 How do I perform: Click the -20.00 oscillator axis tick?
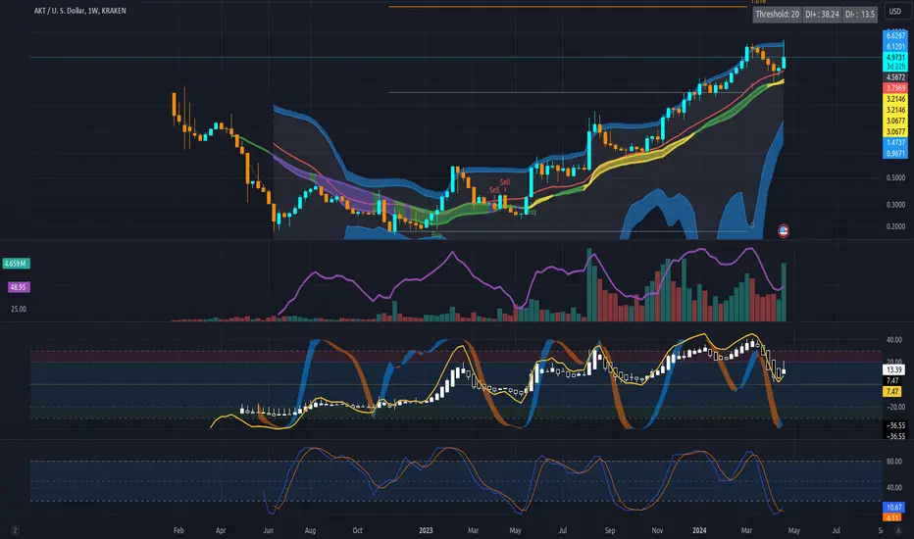(896, 407)
